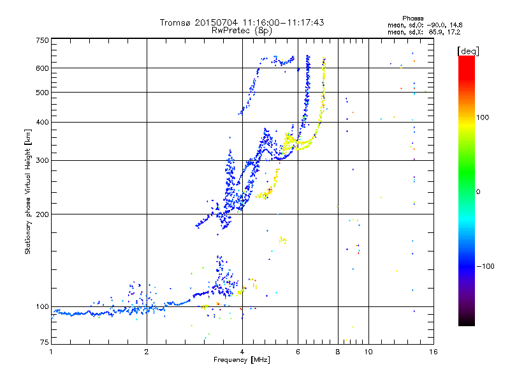The image size is (510, 383).
Task: Click the x-axis tick label '8'
Action: click(338, 352)
